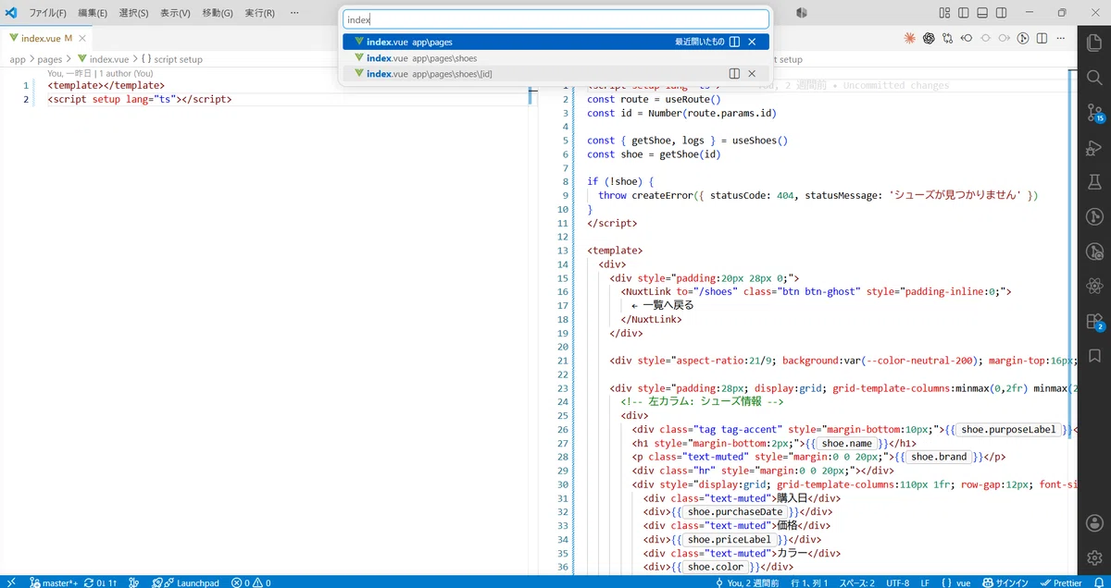Click the index.vue breadcrumb segment

point(102,59)
